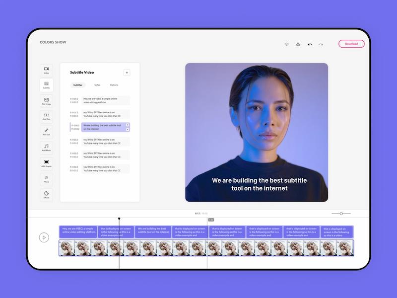This screenshot has height=298, width=397.
Task: Open the Effects panel
Action: coord(46,195)
